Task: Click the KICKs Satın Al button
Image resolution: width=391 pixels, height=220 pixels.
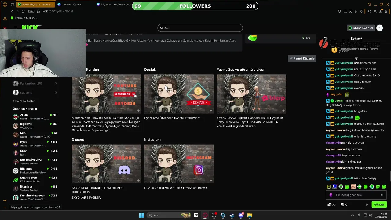Action: (x=361, y=28)
